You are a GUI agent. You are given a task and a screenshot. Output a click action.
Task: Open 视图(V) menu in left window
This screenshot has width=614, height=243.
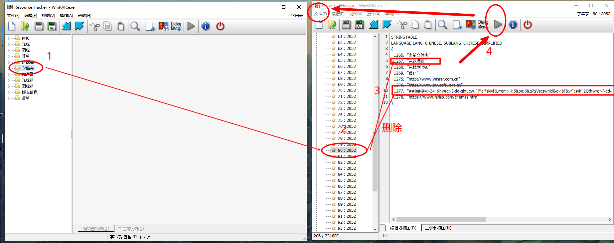[48, 16]
